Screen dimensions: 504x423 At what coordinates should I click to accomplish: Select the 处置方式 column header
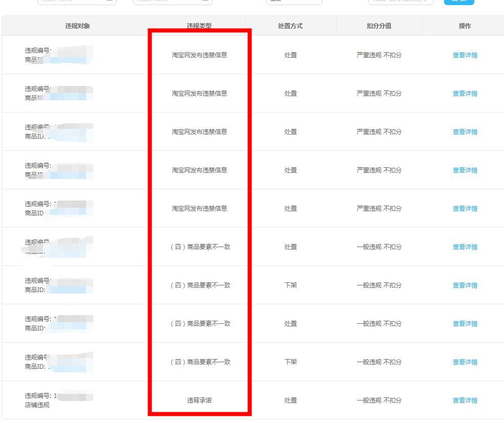point(291,25)
